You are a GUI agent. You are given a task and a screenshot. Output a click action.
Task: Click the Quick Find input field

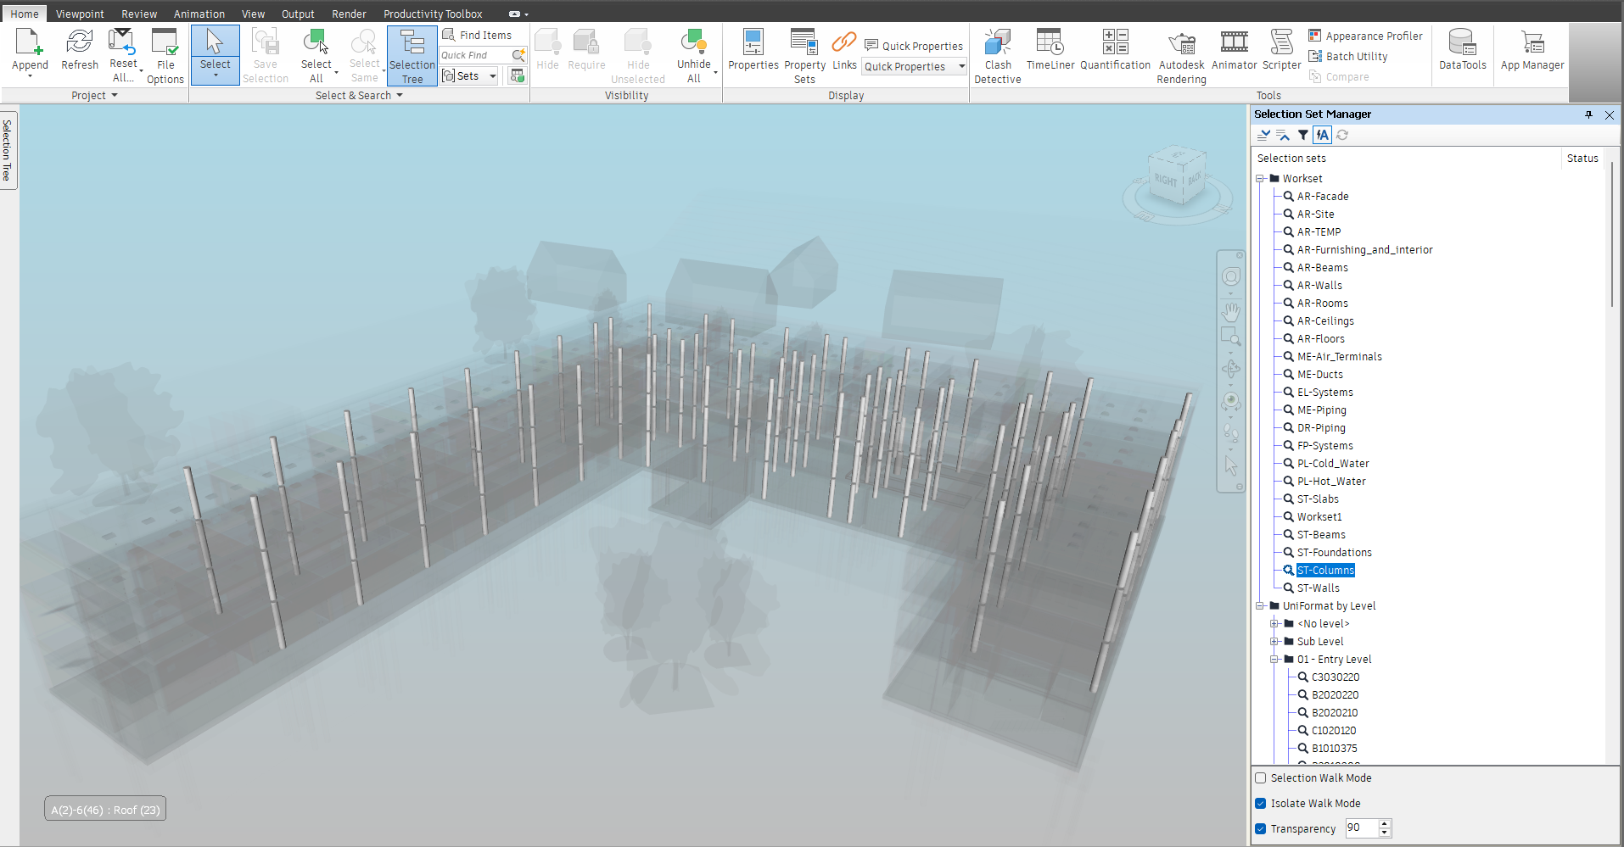475,55
